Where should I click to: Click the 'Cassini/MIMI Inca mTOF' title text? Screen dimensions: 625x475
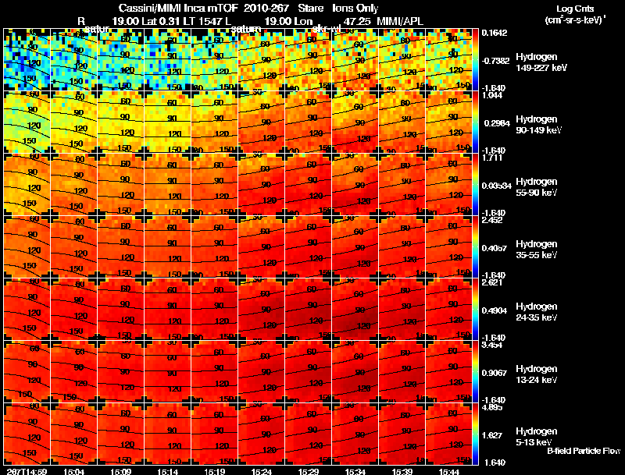coord(178,9)
